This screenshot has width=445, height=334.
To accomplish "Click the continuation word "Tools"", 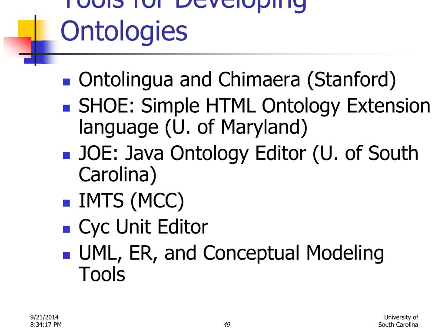I will (x=102, y=274).
